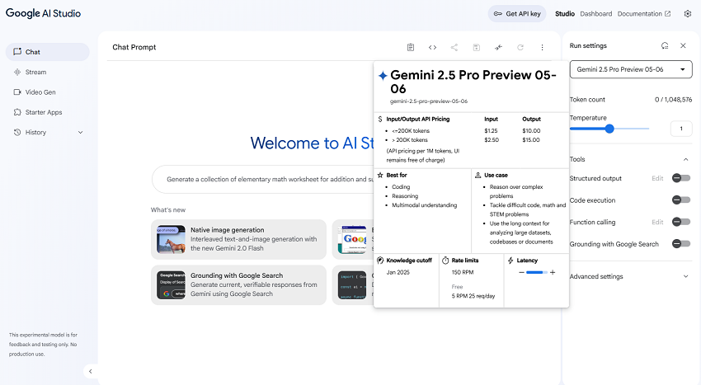Click the temperature value field
The image size is (701, 385).
tap(681, 129)
